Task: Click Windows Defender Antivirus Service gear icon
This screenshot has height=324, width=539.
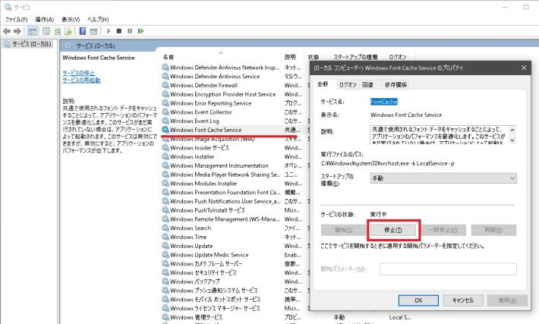Action: pyautogui.click(x=165, y=77)
